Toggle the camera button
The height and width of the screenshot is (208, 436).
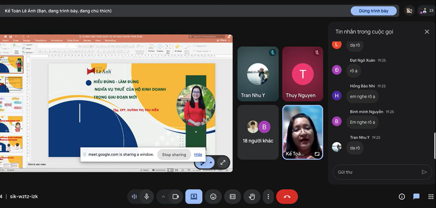pyautogui.click(x=176, y=196)
